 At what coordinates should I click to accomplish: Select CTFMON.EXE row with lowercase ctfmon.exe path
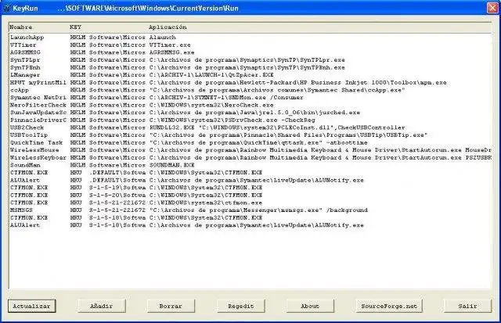[x=250, y=203]
